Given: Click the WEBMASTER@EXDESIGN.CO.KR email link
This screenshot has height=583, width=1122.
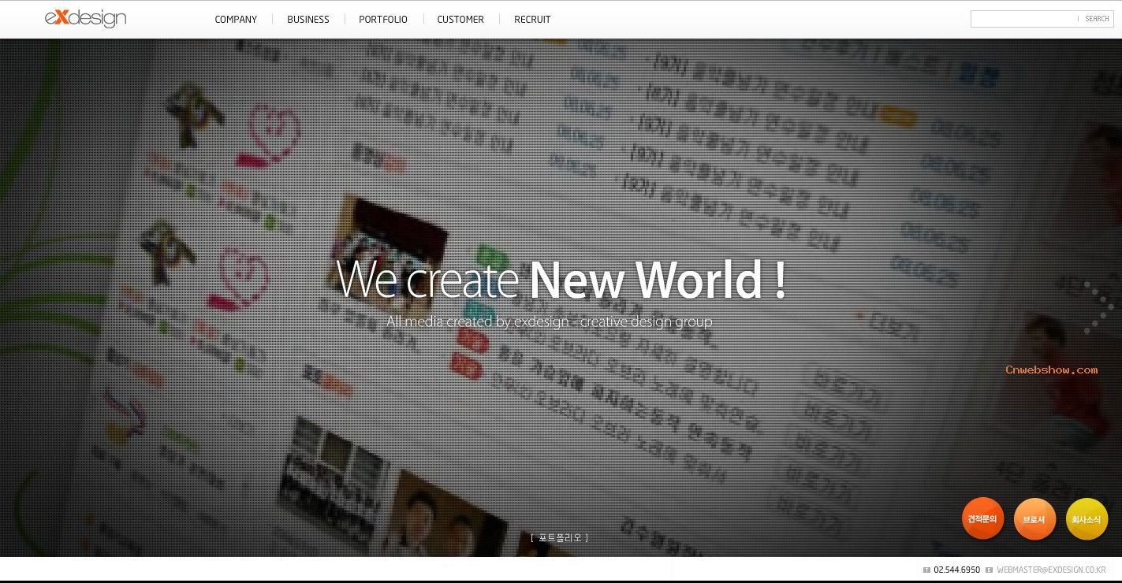Looking at the screenshot, I should (1051, 570).
